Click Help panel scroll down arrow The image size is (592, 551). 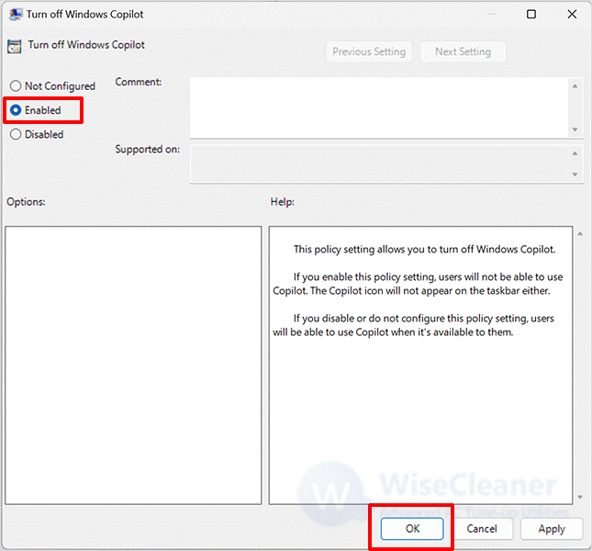pyautogui.click(x=580, y=498)
